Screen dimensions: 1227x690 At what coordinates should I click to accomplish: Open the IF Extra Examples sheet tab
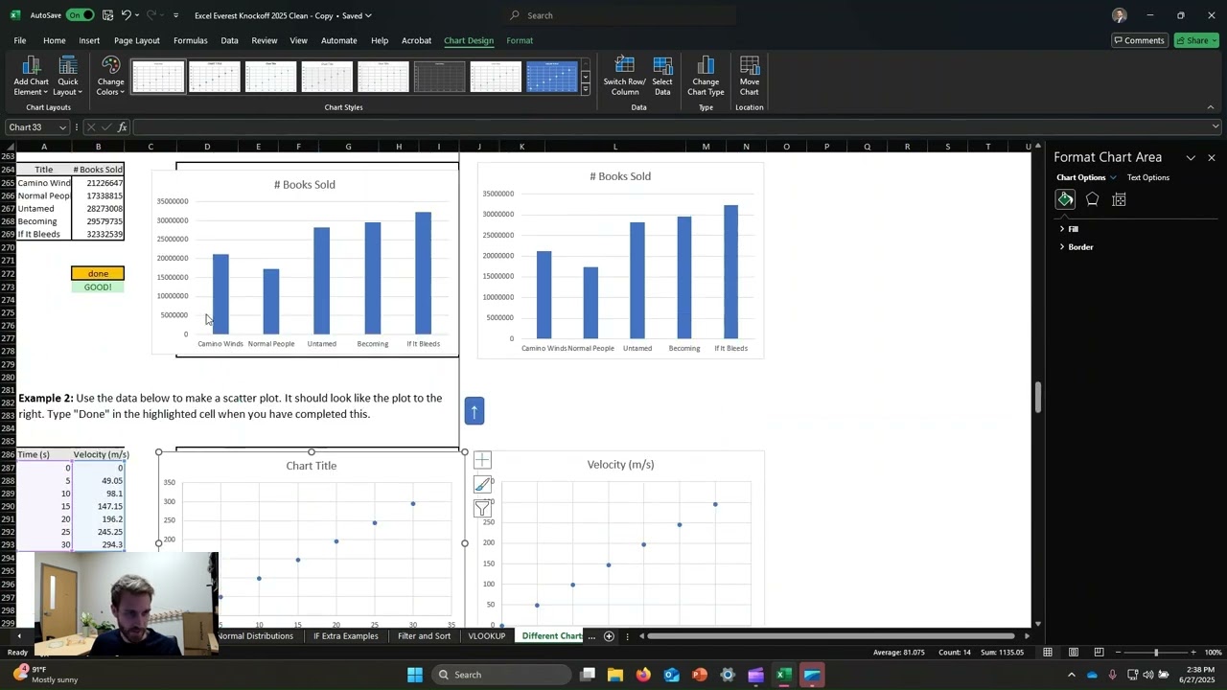[346, 636]
